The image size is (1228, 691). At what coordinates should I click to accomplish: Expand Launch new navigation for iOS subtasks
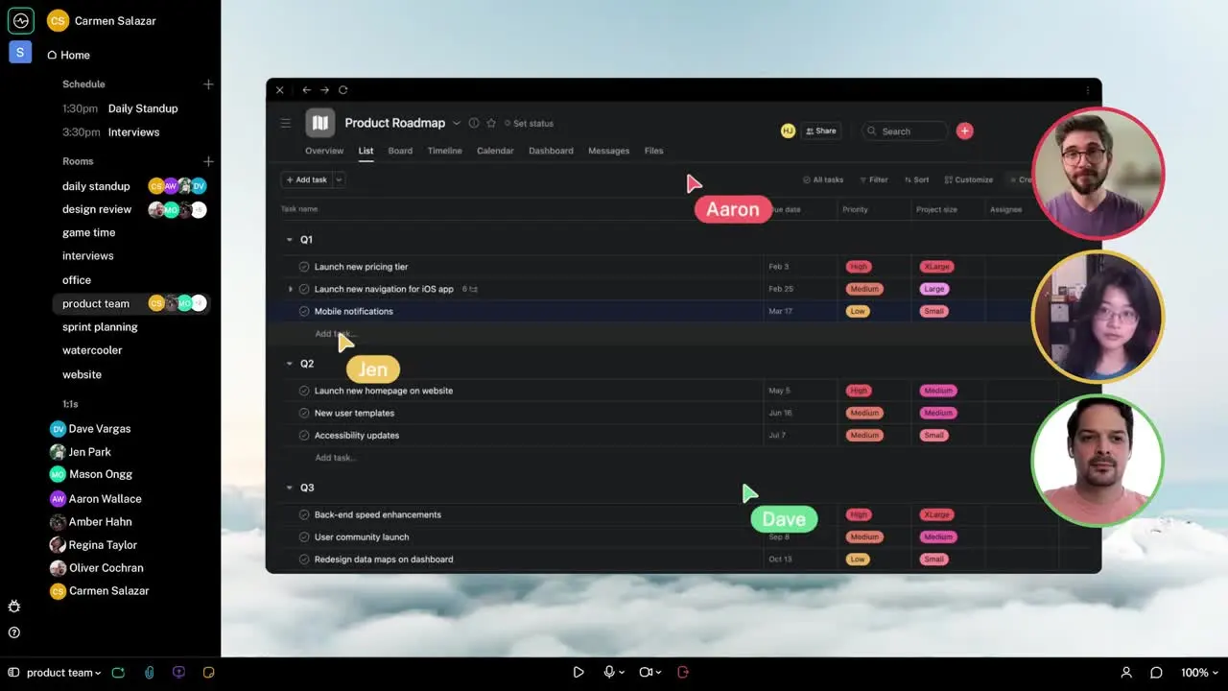pyautogui.click(x=291, y=289)
